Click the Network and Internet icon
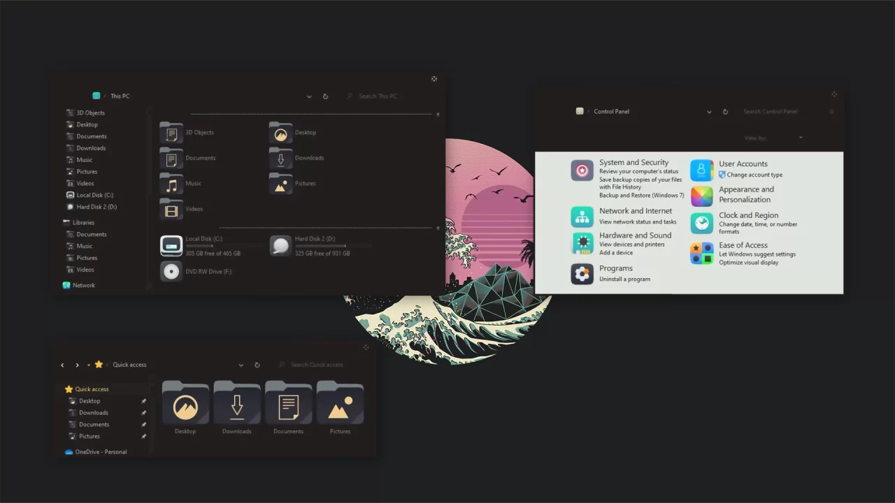Image resolution: width=895 pixels, height=503 pixels. [x=582, y=217]
